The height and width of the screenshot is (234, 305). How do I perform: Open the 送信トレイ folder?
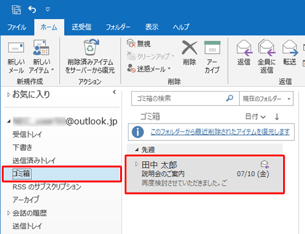(27, 226)
